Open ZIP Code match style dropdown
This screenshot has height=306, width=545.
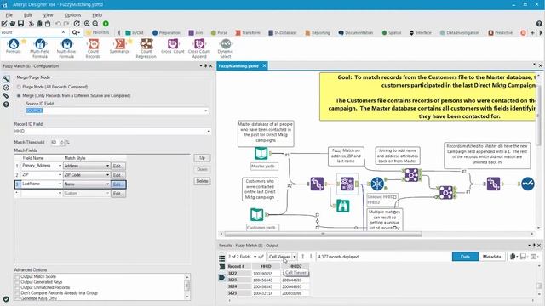107,175
